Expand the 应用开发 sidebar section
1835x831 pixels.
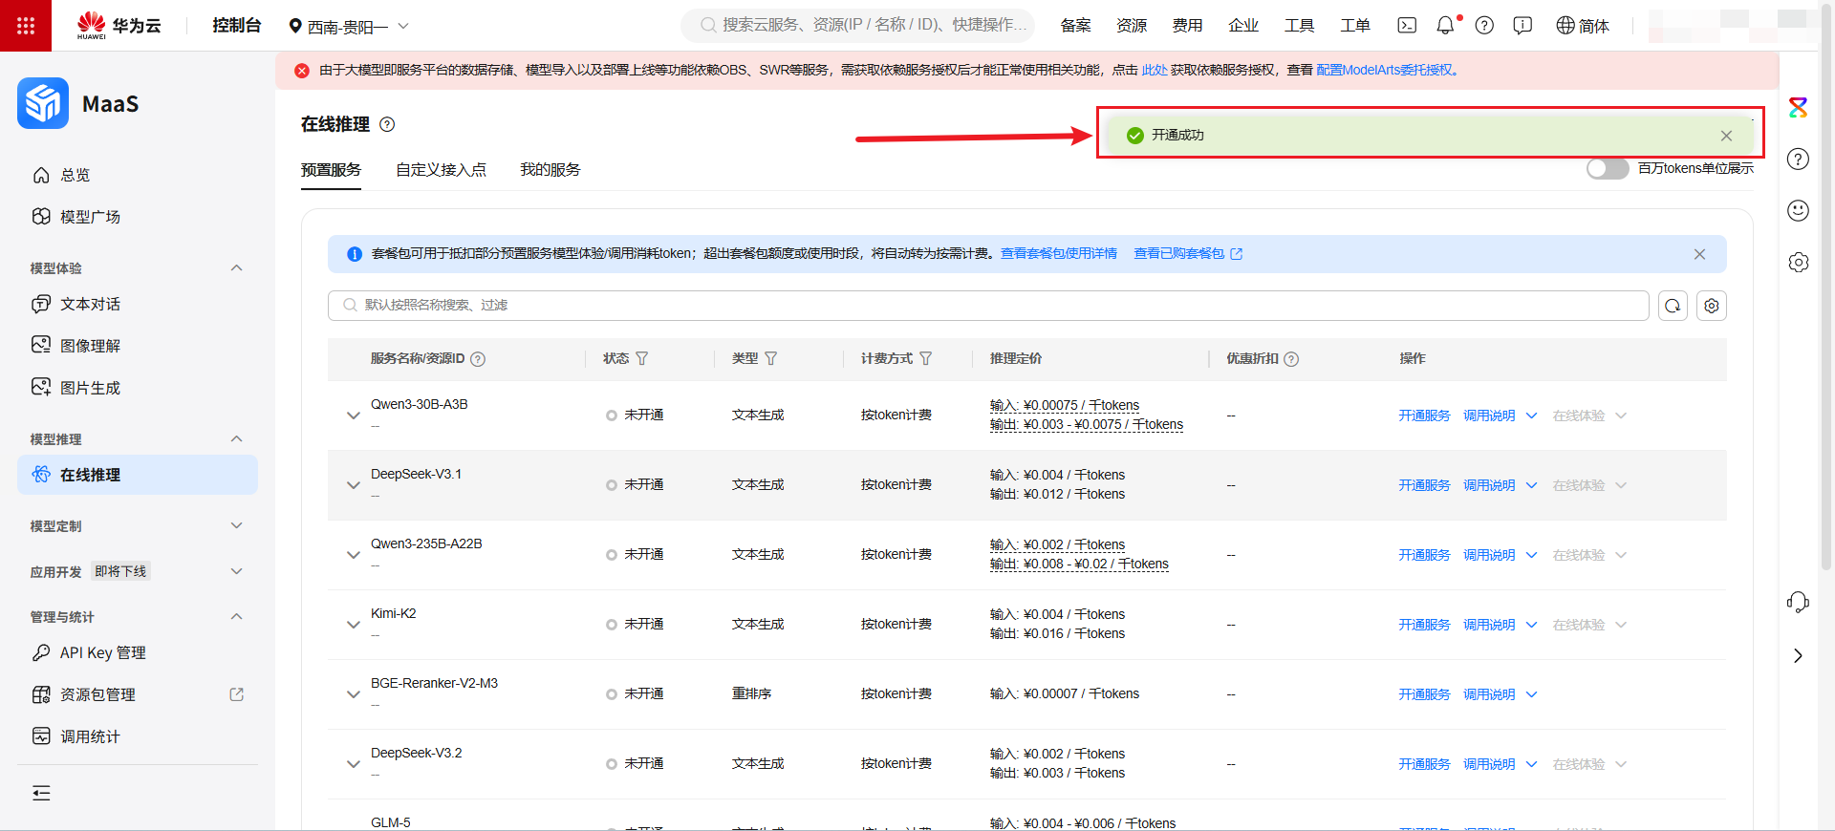[237, 571]
